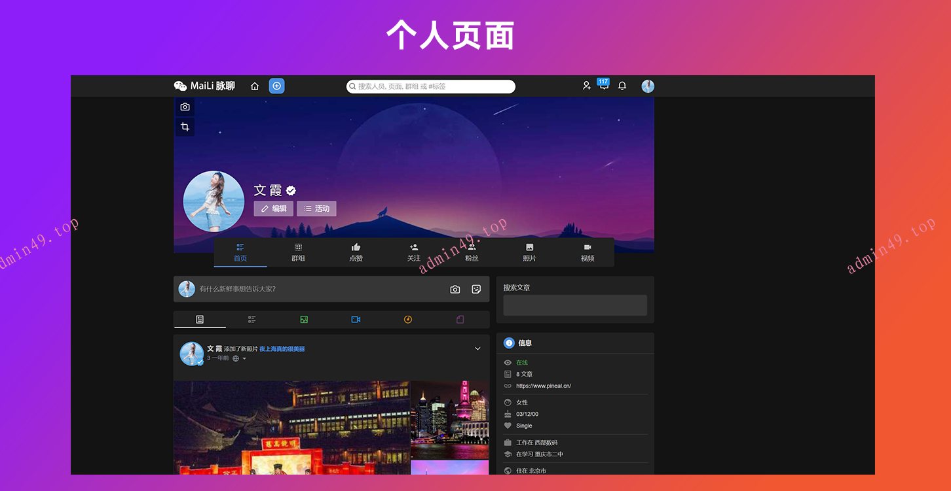951x491 pixels.
Task: Click the home icon in top navbar
Action: [x=255, y=86]
